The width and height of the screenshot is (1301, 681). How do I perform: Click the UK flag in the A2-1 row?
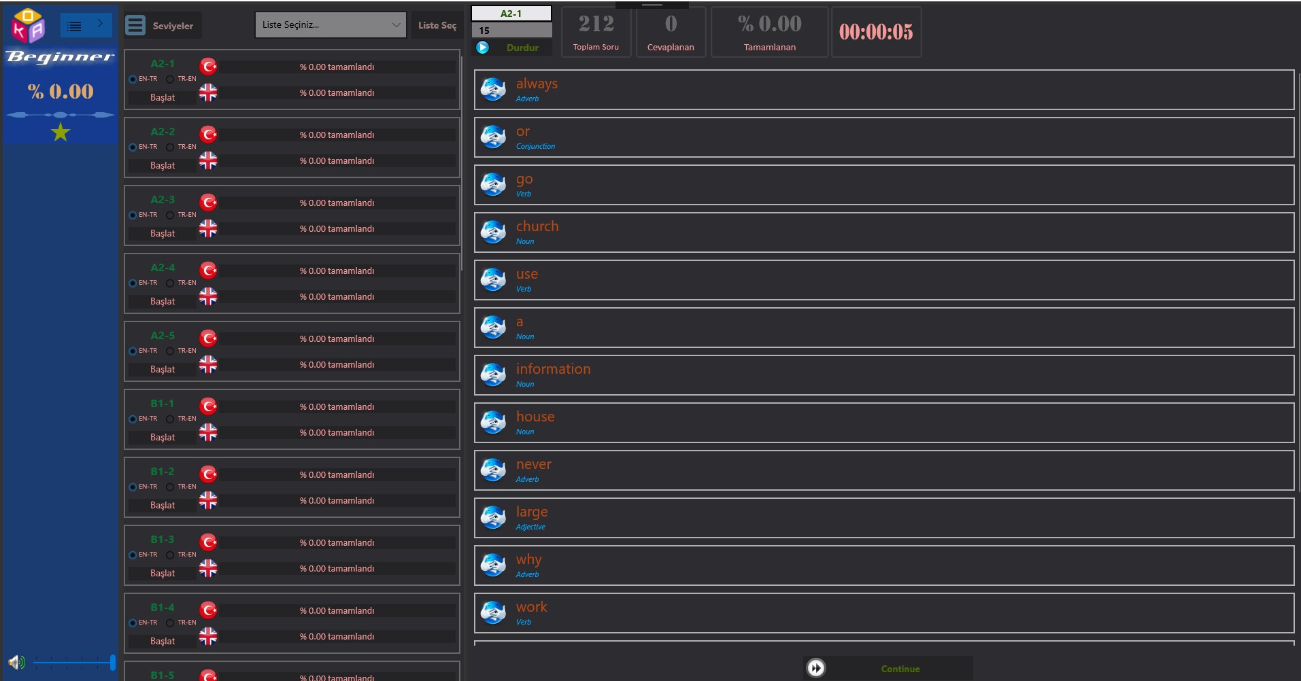click(x=208, y=92)
